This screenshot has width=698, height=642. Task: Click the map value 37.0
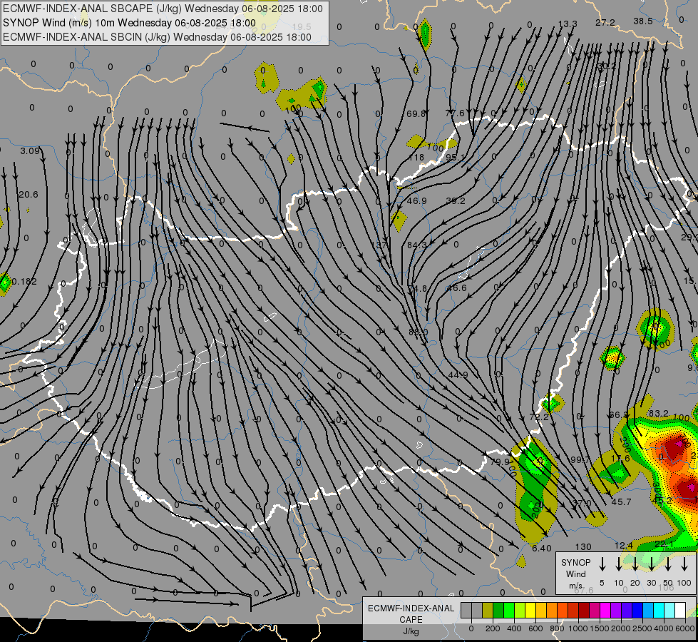pyautogui.click(x=582, y=504)
